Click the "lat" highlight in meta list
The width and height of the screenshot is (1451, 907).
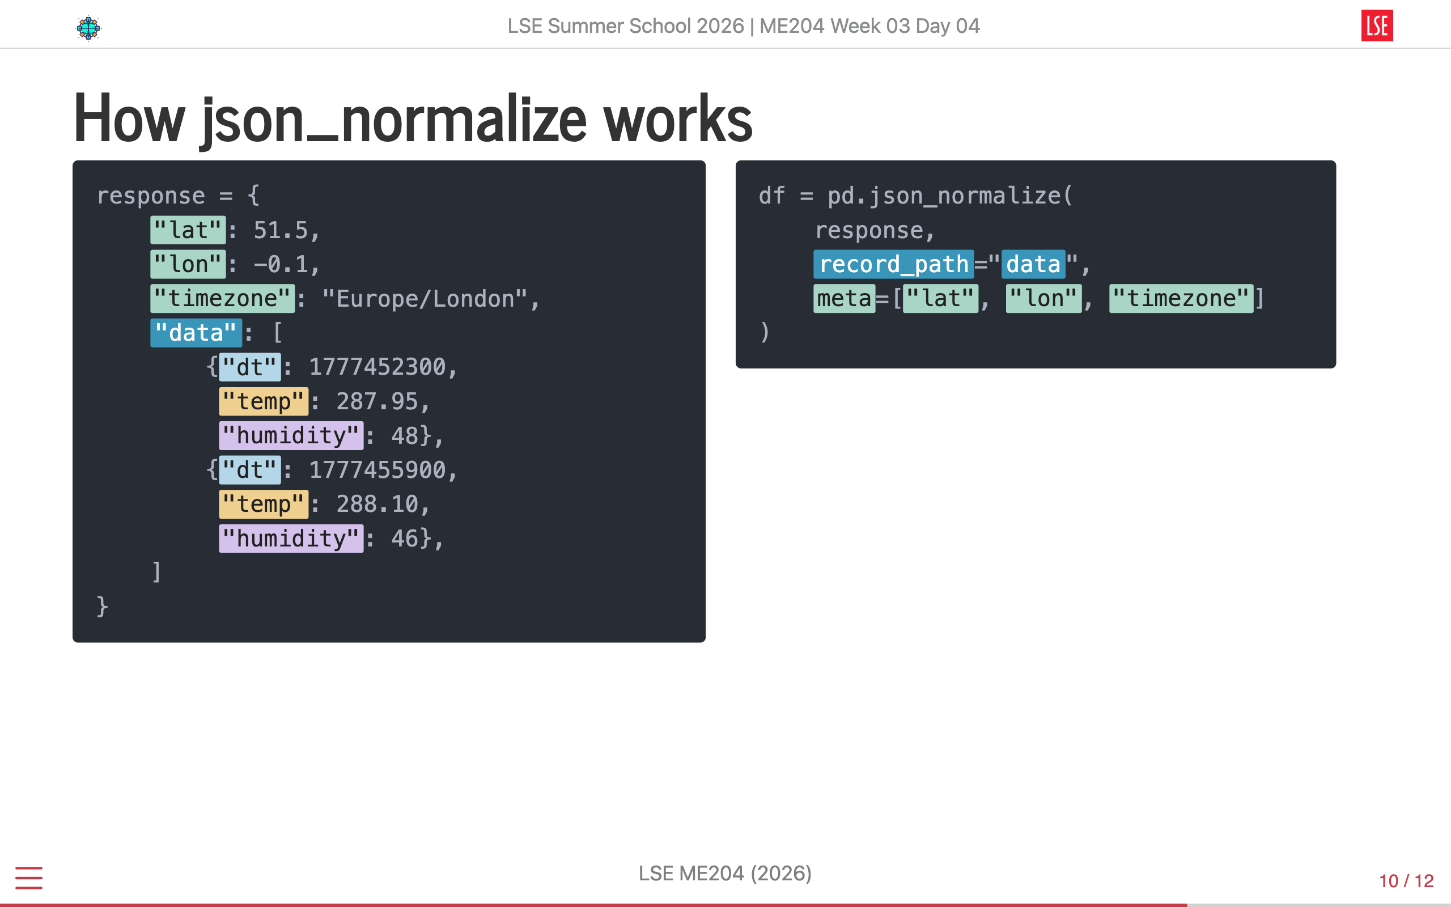(x=940, y=299)
